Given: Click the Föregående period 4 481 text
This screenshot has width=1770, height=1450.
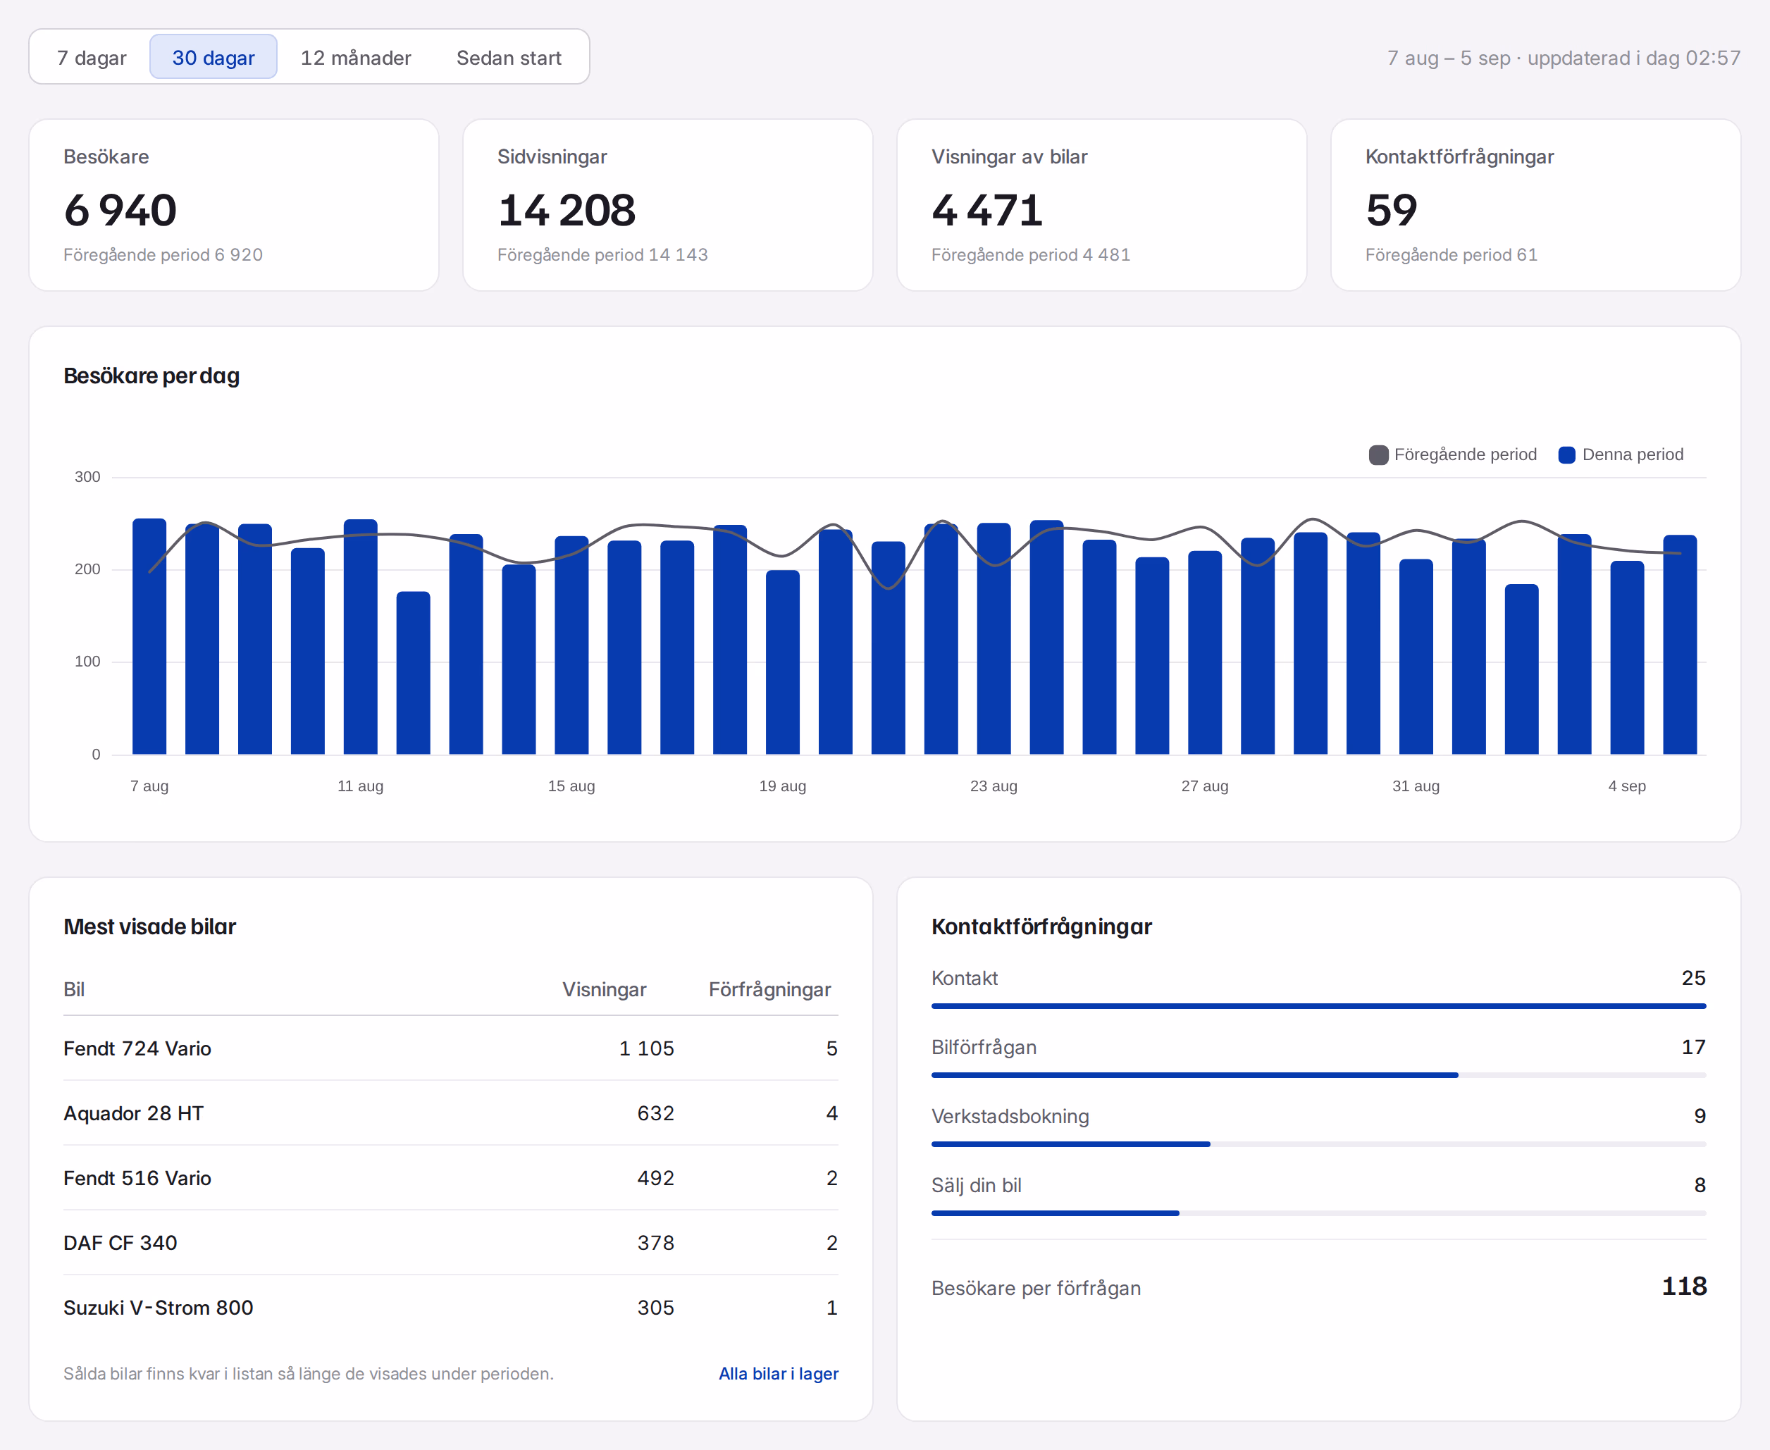Looking at the screenshot, I should (x=1031, y=255).
